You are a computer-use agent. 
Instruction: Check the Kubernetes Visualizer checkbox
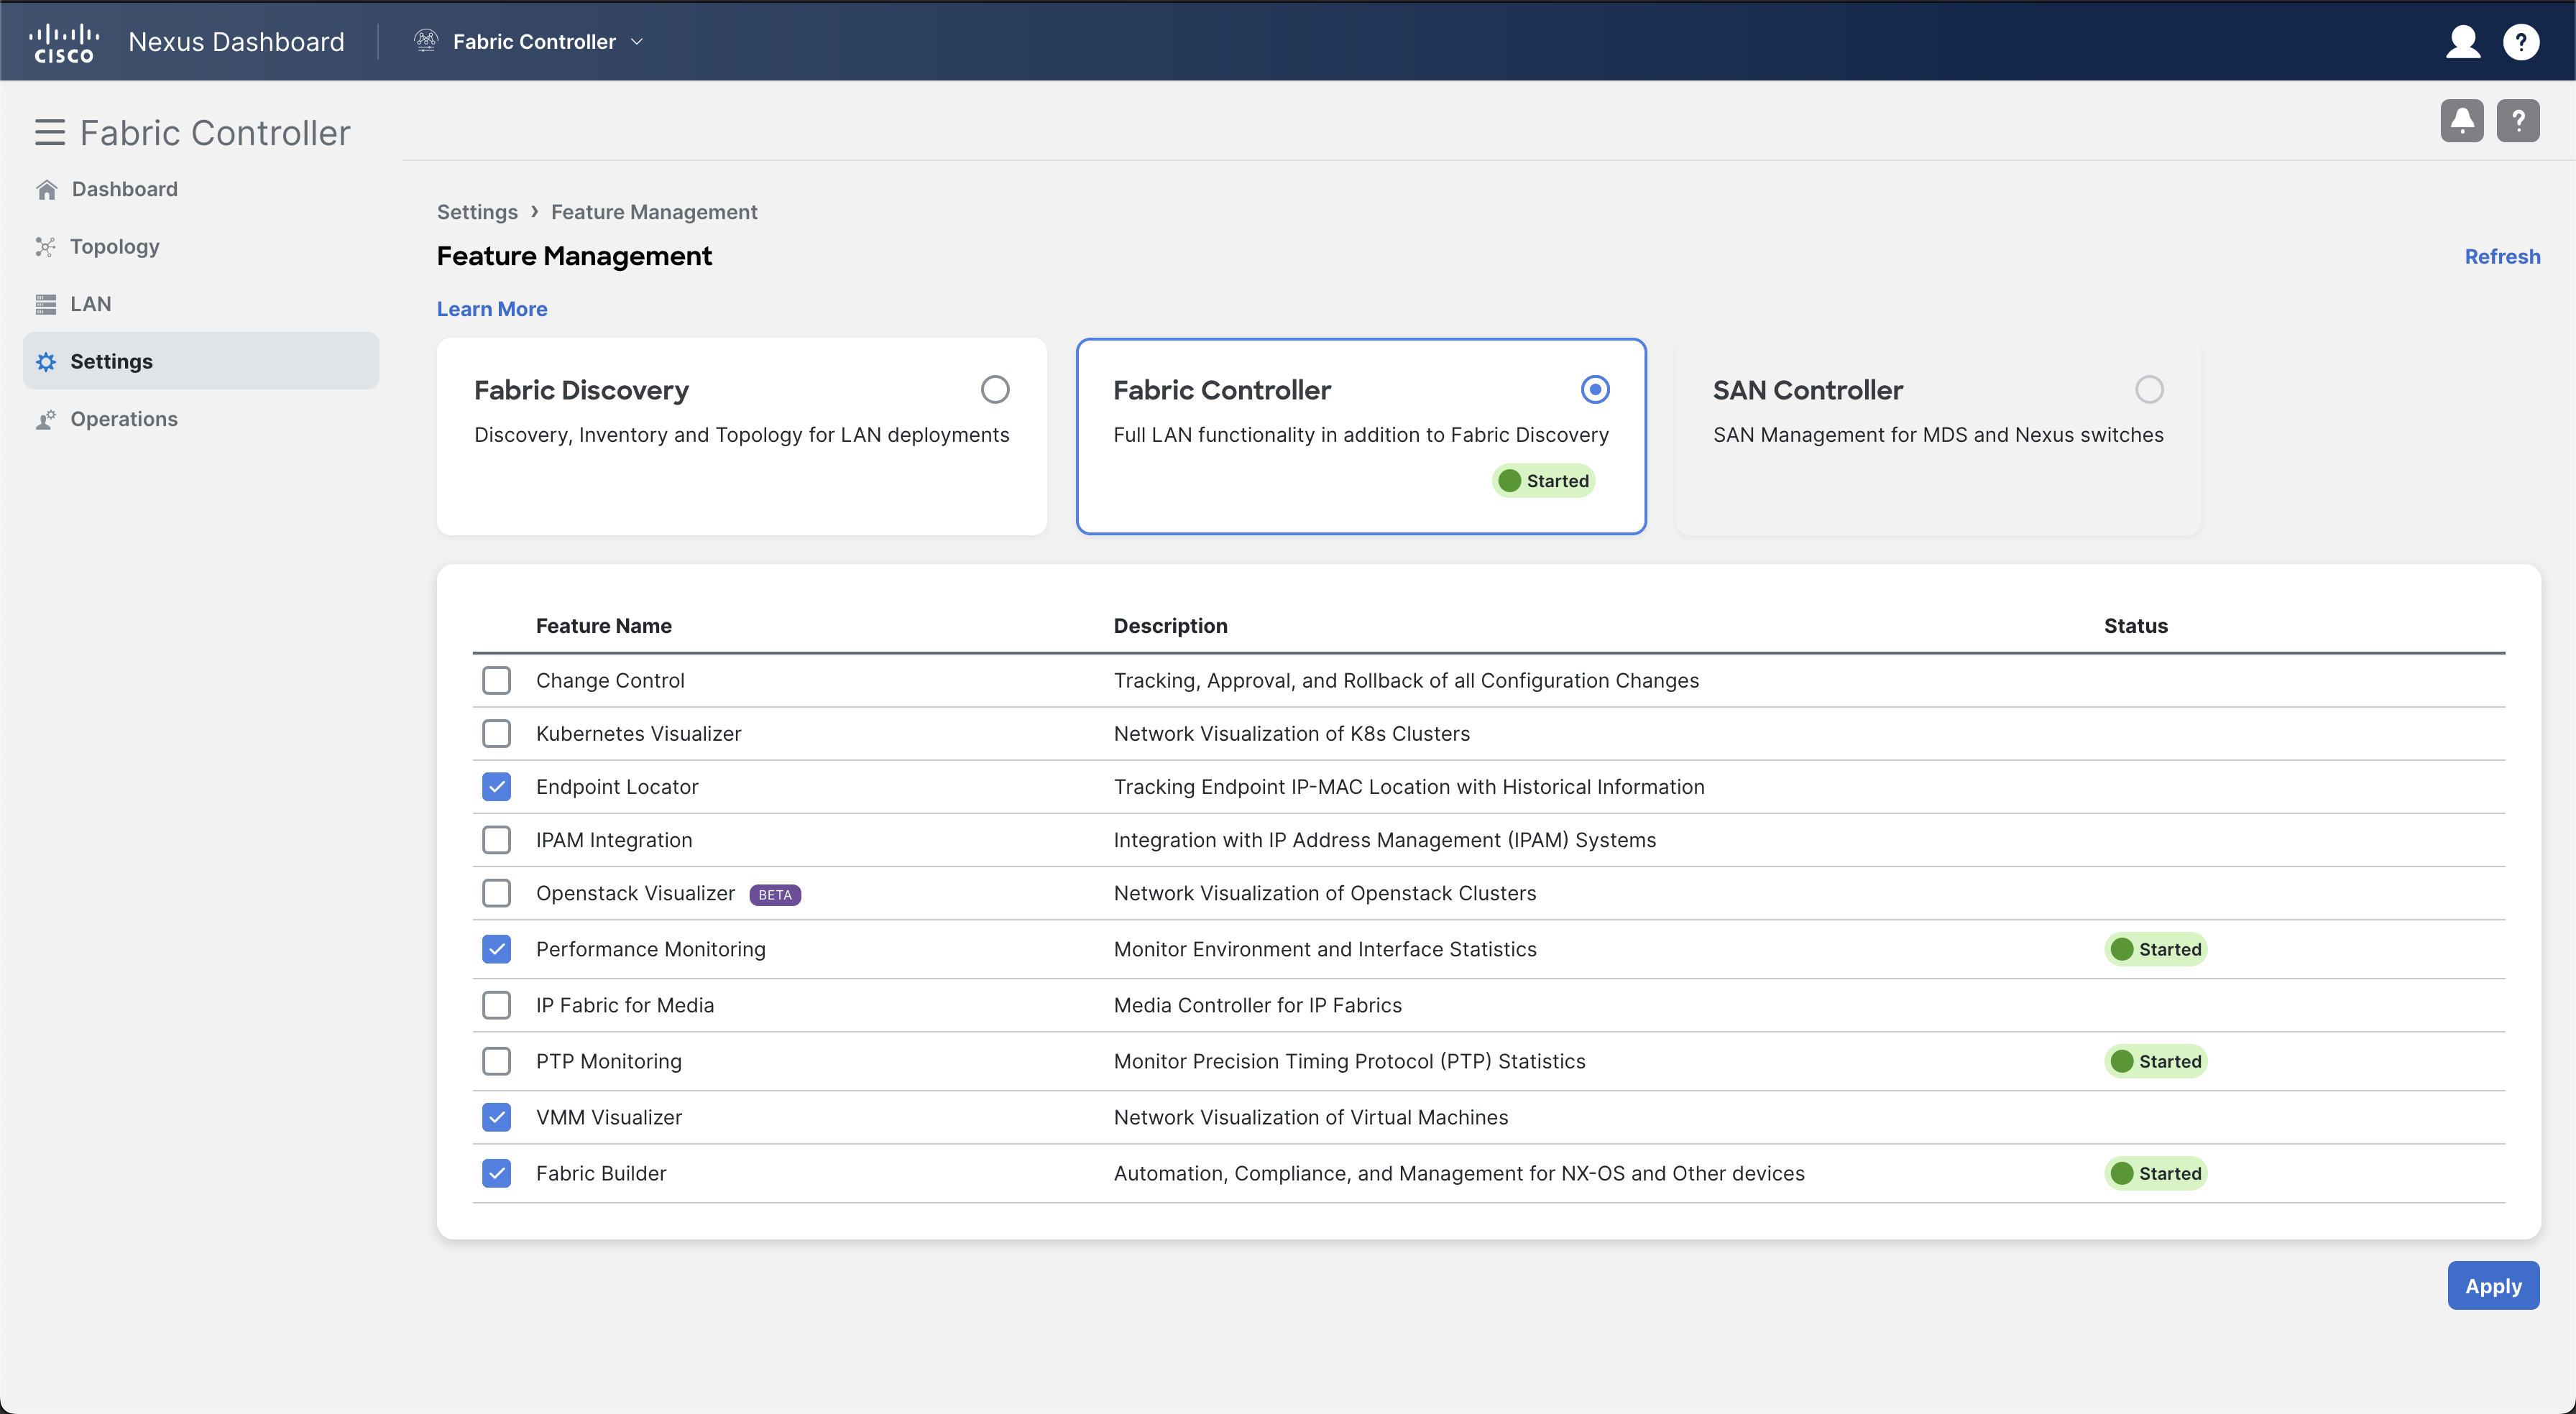(496, 734)
